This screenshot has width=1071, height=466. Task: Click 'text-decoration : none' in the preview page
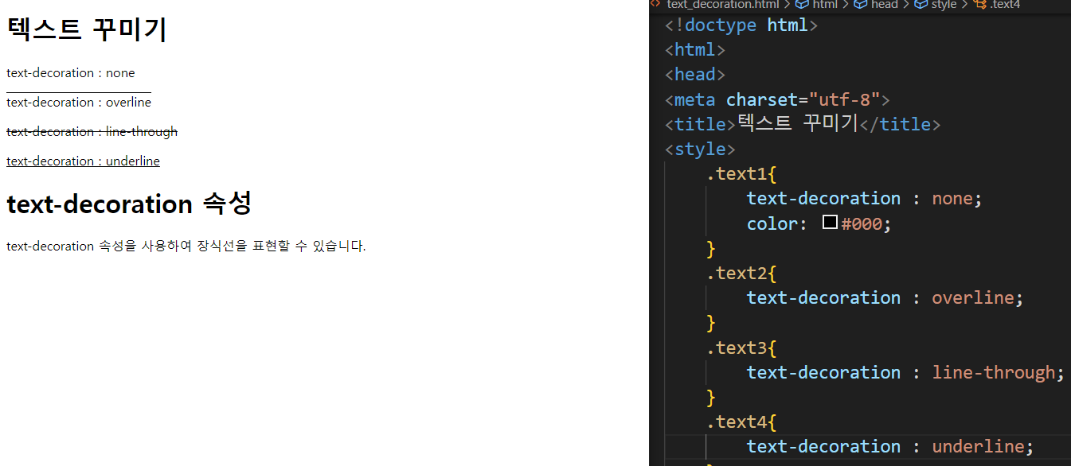(71, 72)
